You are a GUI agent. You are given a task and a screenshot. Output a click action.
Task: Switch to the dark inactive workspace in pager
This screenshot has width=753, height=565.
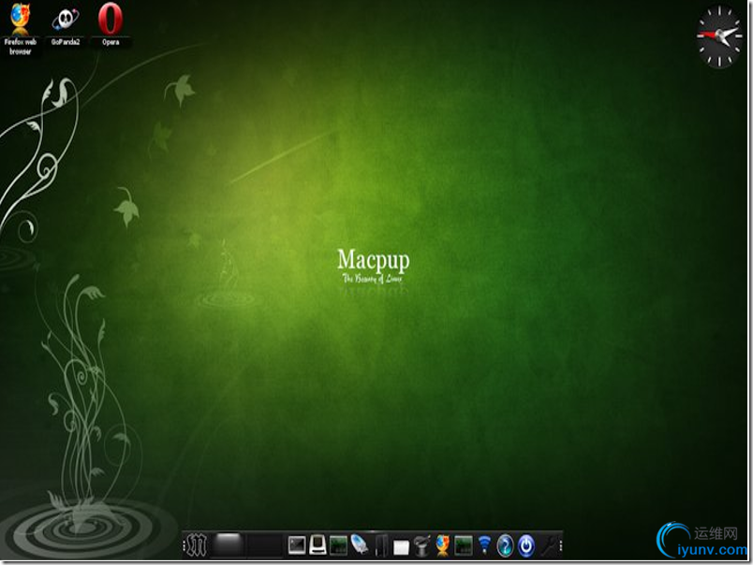[264, 544]
